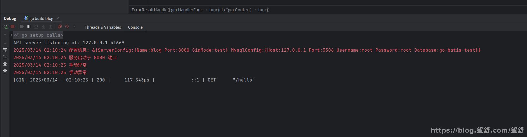
Task: Open the View Breakpoints dialog
Action: pos(60,27)
